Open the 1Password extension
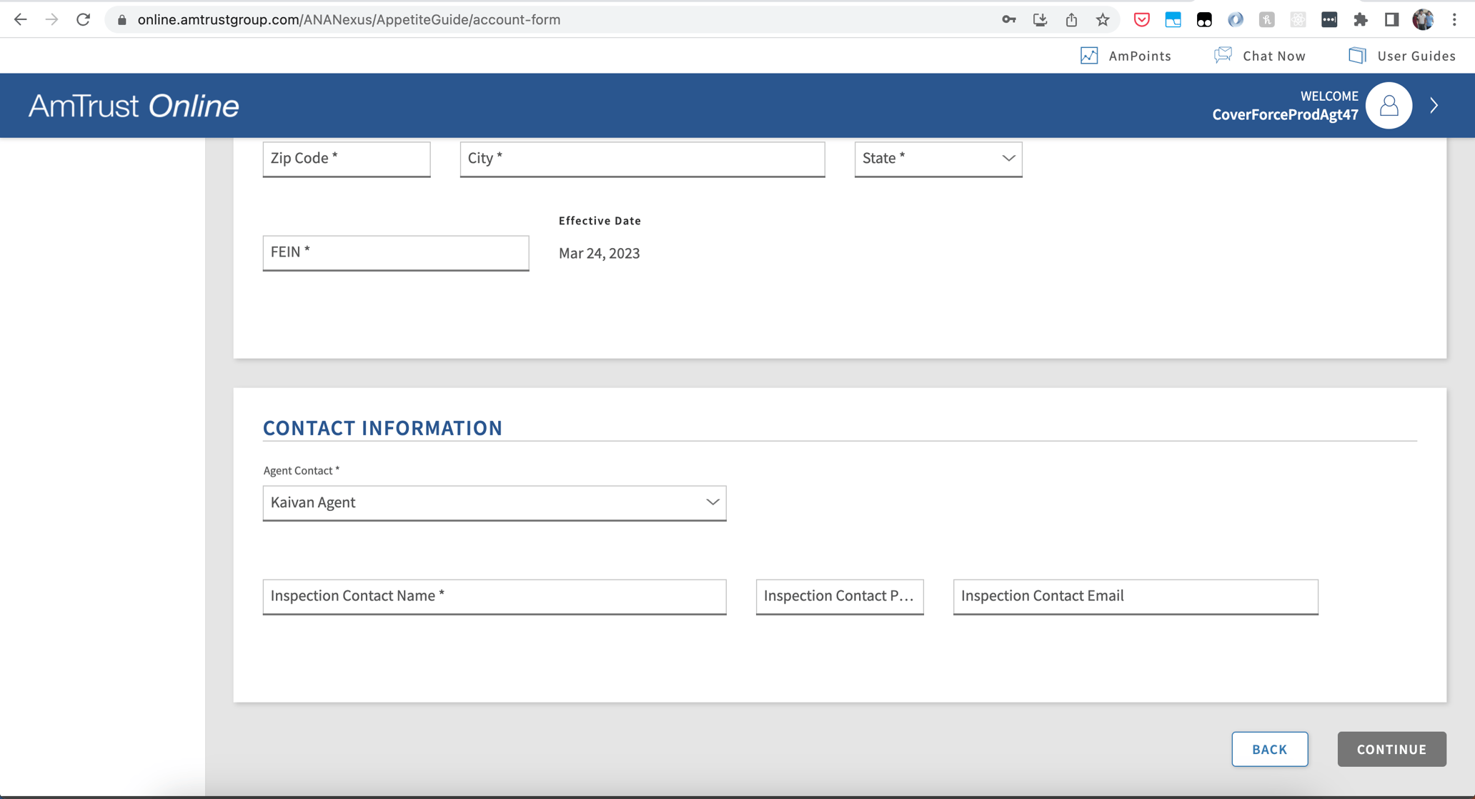This screenshot has height=799, width=1475. [1329, 19]
